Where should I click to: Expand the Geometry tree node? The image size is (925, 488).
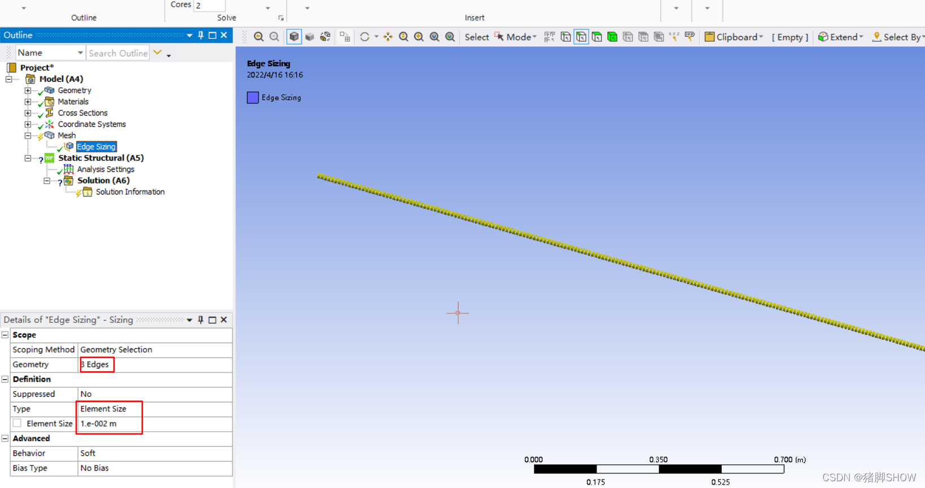(x=28, y=90)
